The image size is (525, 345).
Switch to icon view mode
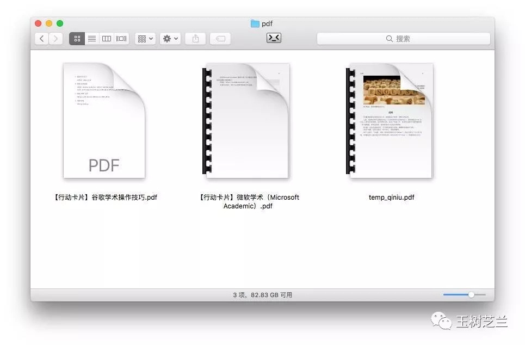[77, 39]
